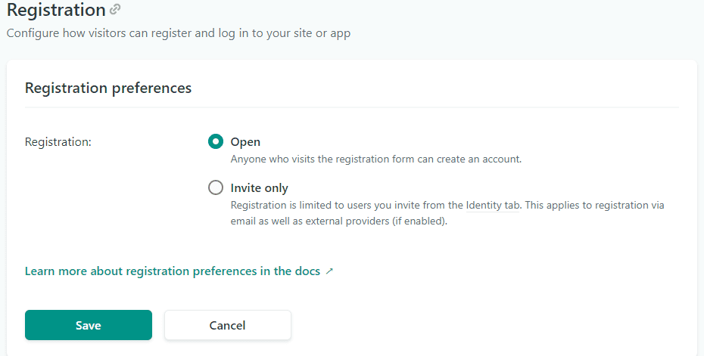Click the "Anyone who visits the registration form" description
The height and width of the screenshot is (356, 704).
coord(376,159)
